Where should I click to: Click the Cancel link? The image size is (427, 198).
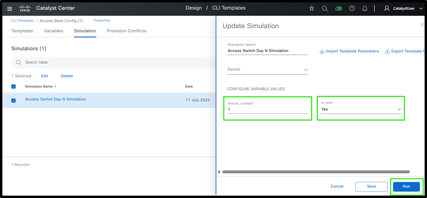point(337,186)
